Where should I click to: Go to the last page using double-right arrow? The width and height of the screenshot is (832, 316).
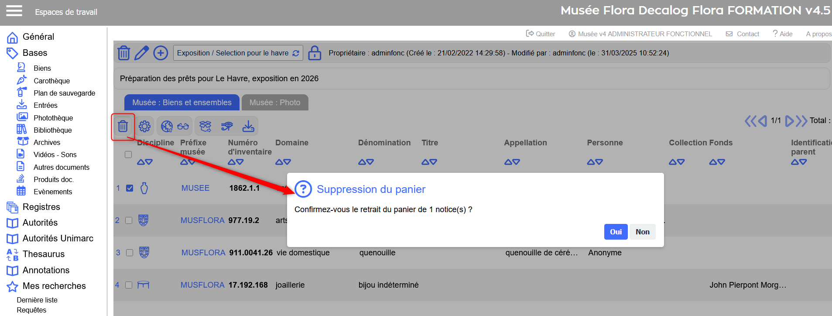point(801,121)
